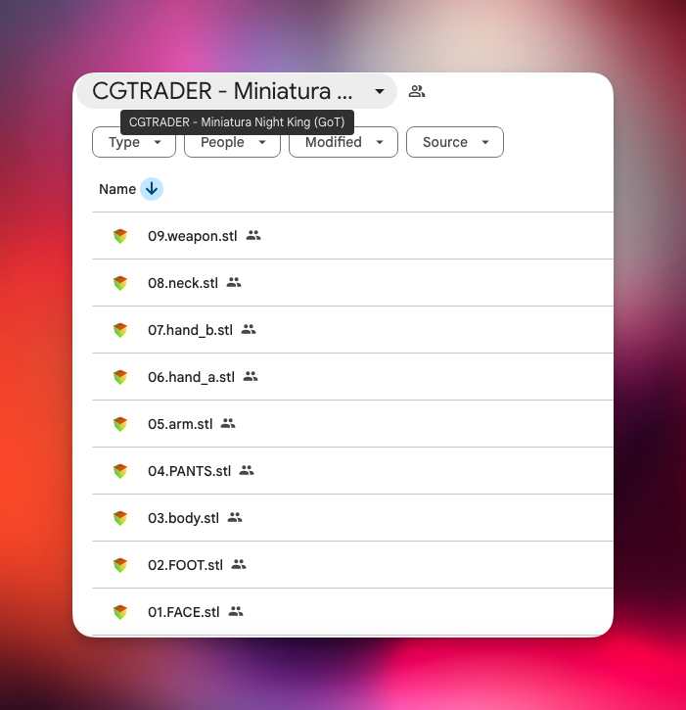Click the file icon for 01.FACE.stl

(120, 612)
